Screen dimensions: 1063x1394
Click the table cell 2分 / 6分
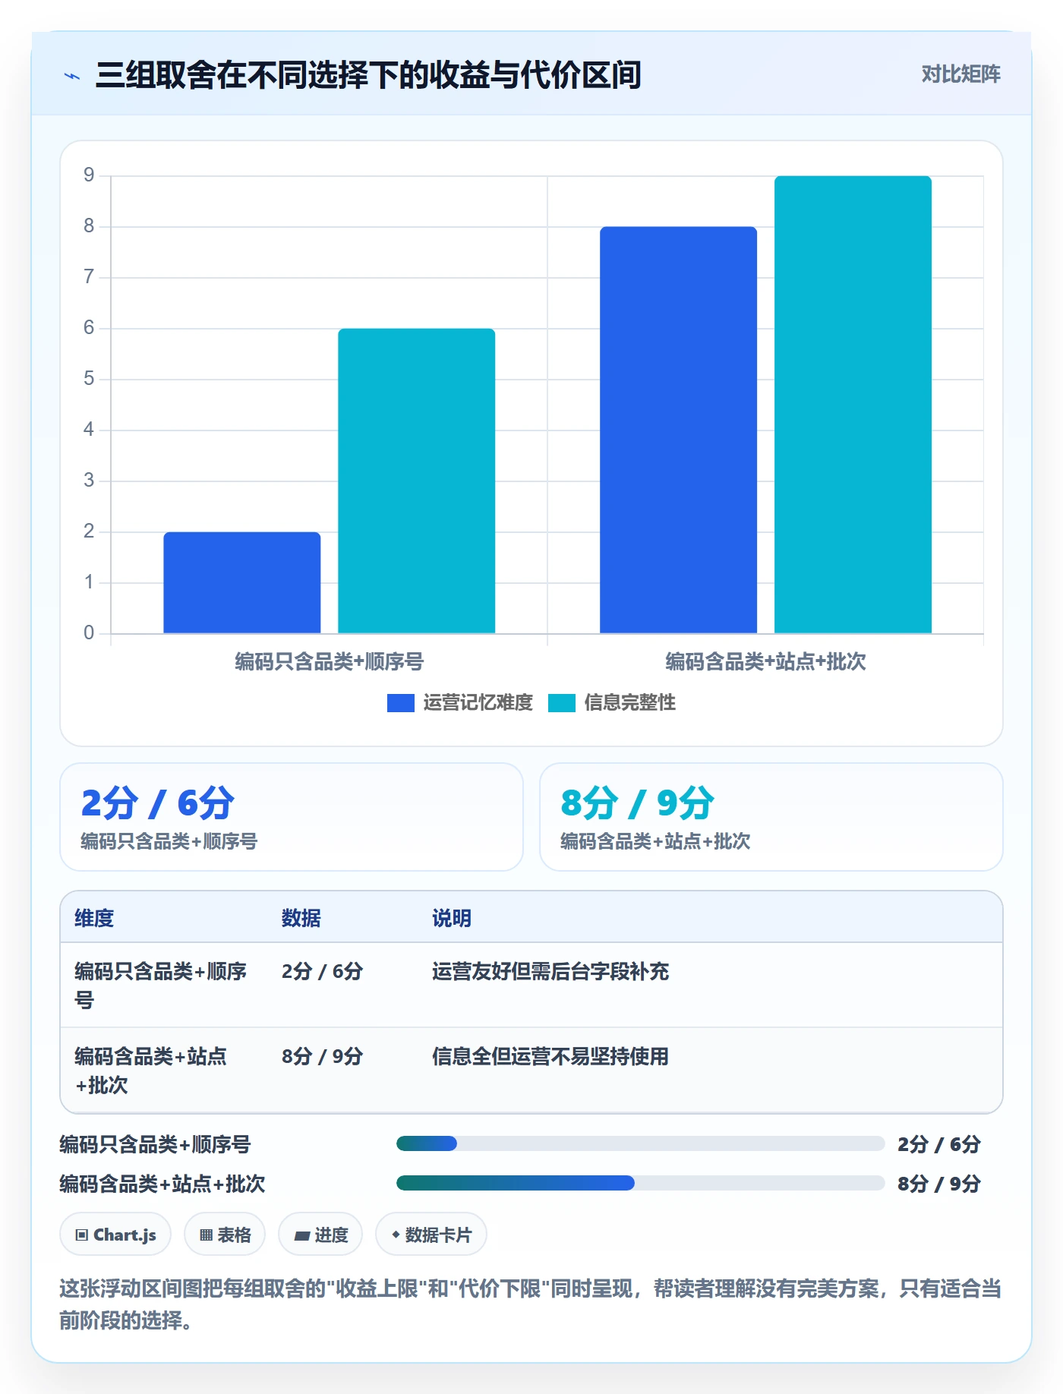click(x=323, y=972)
